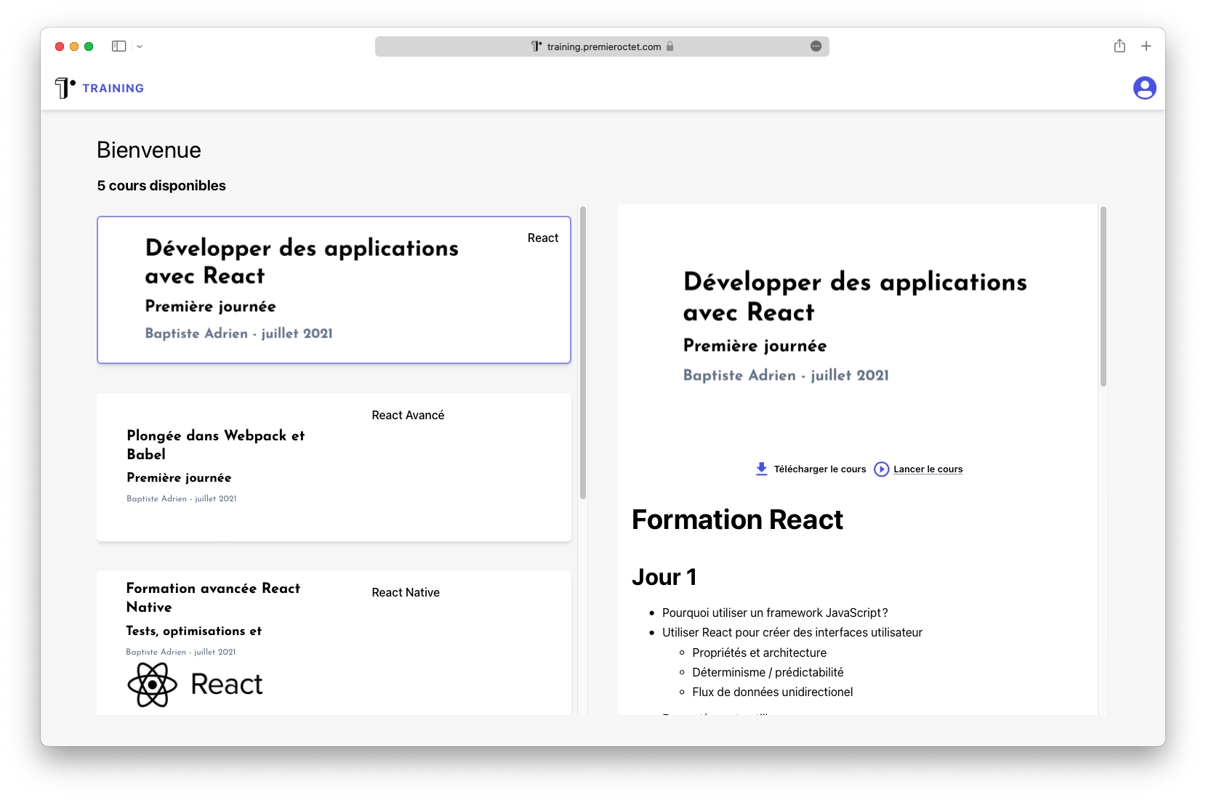The image size is (1206, 800).
Task: Click the TRAINING header link
Action: pyautogui.click(x=113, y=88)
